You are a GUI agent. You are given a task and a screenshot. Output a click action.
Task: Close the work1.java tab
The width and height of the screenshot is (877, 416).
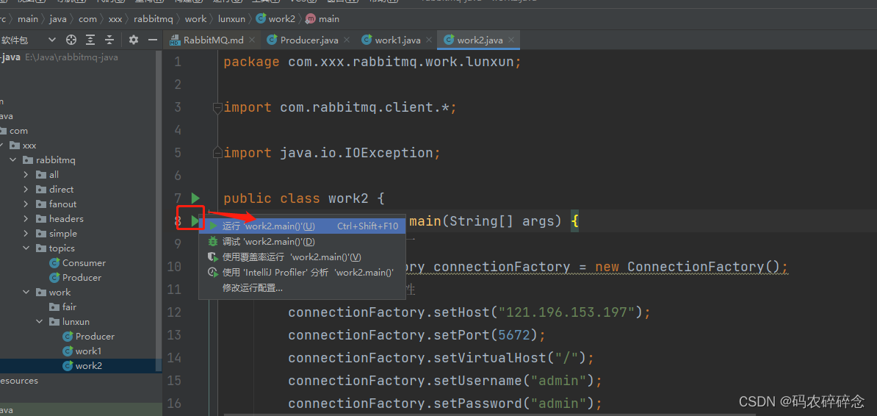coord(429,40)
